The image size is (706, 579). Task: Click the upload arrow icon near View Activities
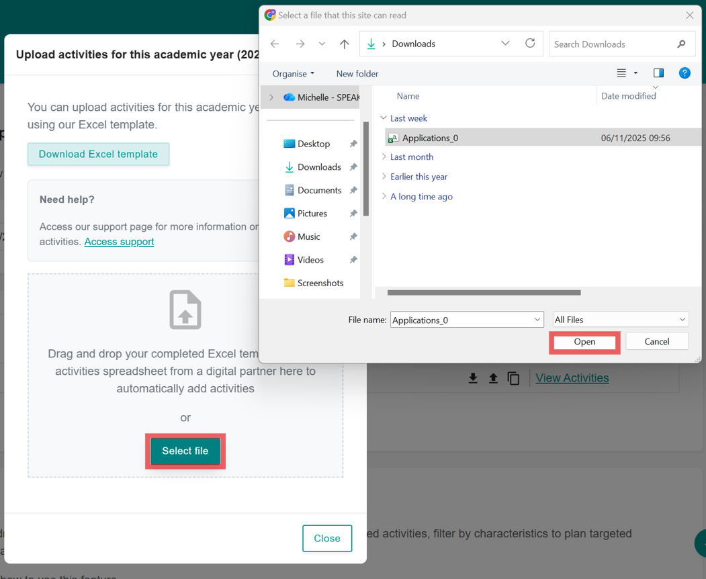pyautogui.click(x=493, y=377)
